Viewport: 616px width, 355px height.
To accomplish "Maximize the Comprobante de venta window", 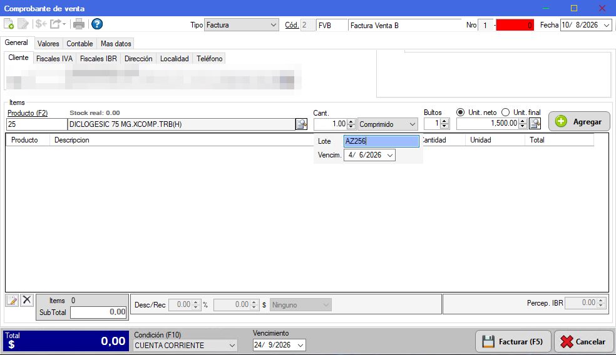I will pos(574,8).
